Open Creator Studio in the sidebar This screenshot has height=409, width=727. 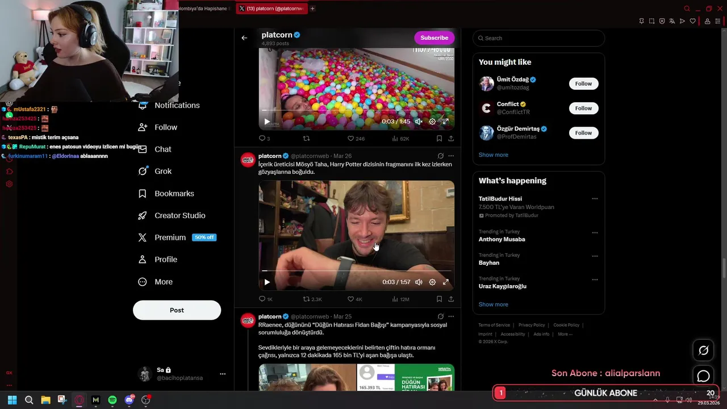point(172,215)
